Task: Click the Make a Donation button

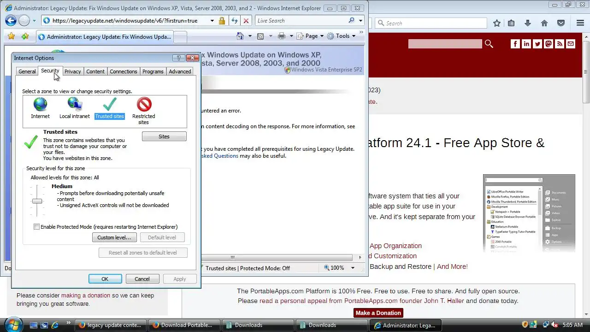Action: [x=378, y=313]
